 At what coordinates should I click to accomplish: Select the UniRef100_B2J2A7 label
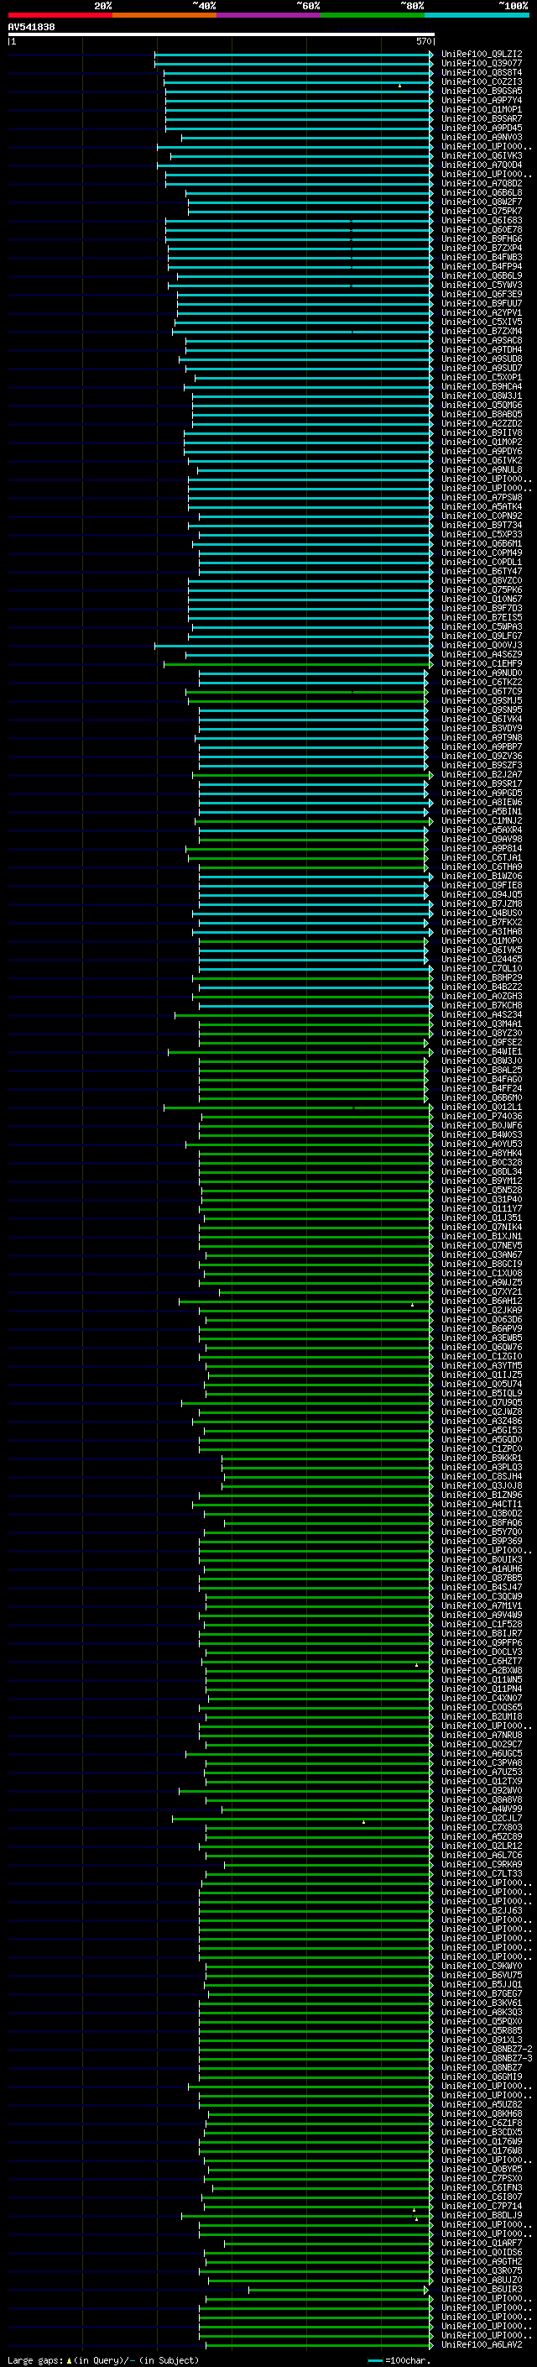(x=482, y=775)
